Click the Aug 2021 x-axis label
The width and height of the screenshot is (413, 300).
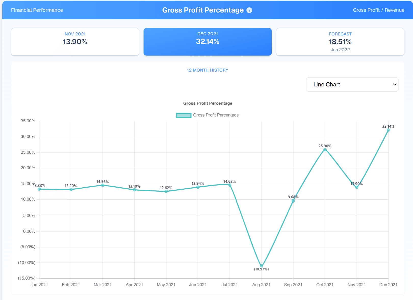(x=261, y=285)
